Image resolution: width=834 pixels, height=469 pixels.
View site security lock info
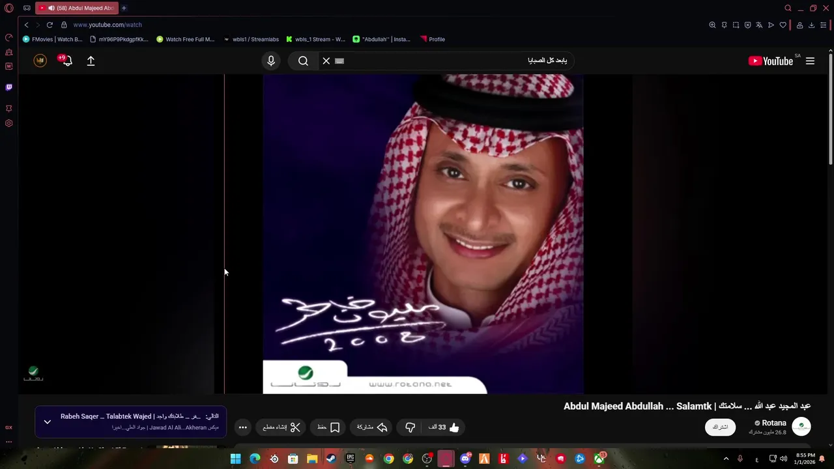coord(64,25)
